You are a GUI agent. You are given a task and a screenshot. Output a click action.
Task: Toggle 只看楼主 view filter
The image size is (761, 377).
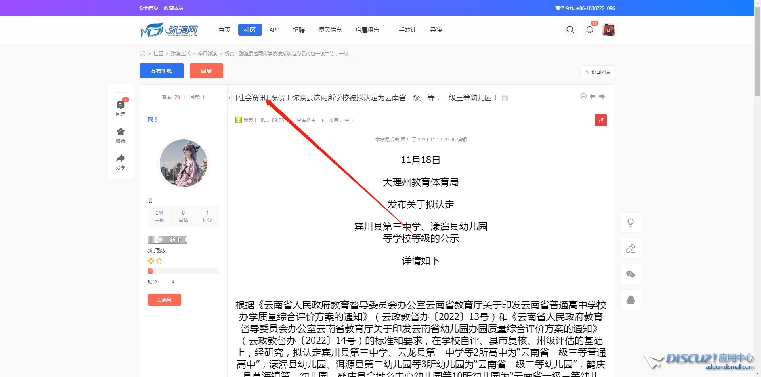click(306, 120)
